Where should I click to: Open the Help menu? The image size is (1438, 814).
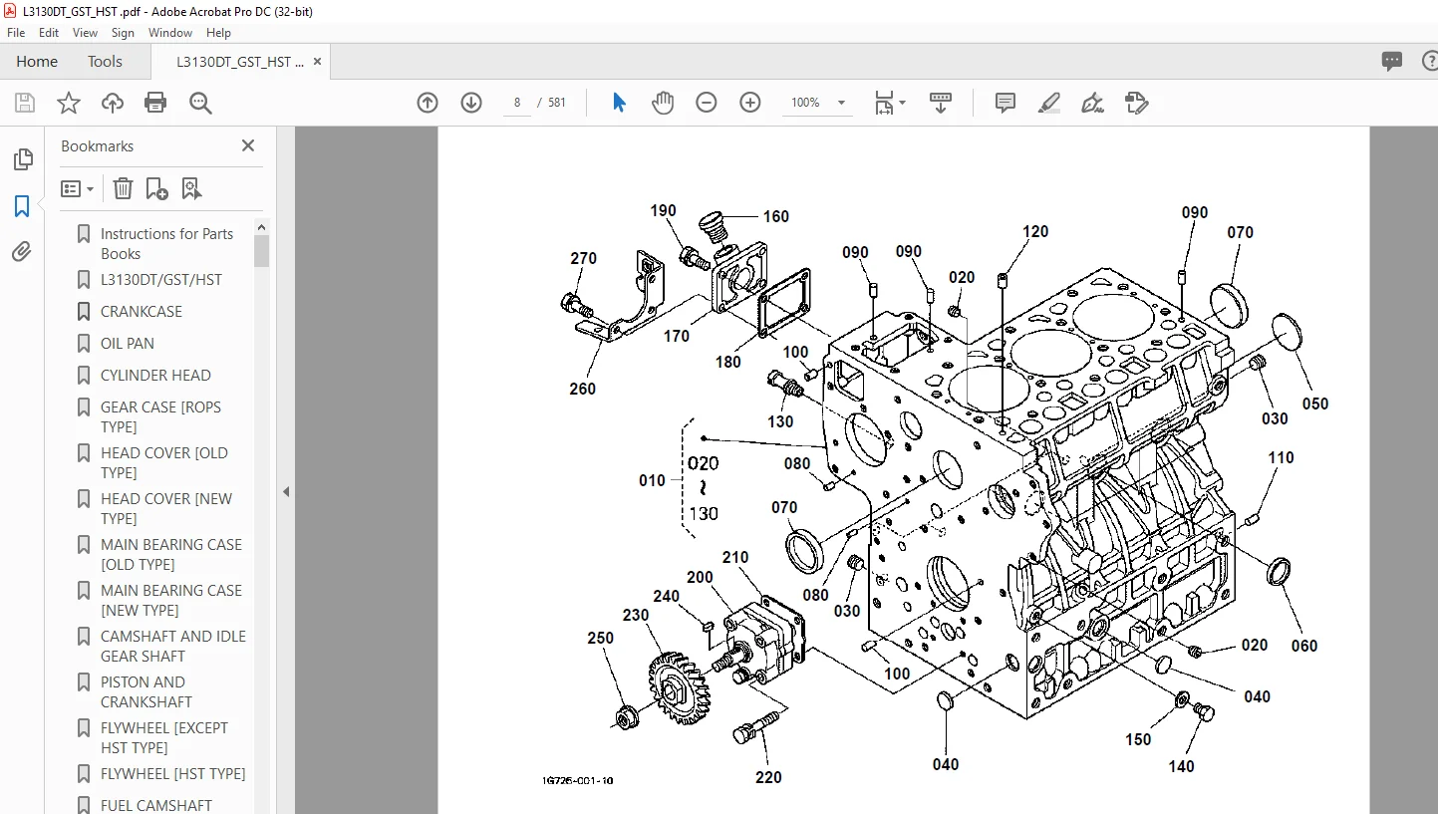click(218, 33)
